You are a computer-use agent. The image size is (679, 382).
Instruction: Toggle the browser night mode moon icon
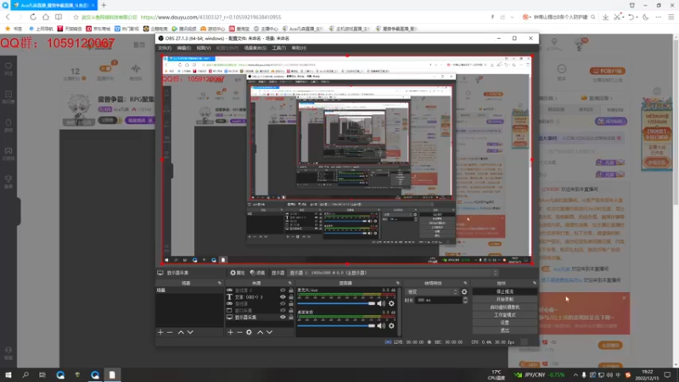pyautogui.click(x=646, y=17)
